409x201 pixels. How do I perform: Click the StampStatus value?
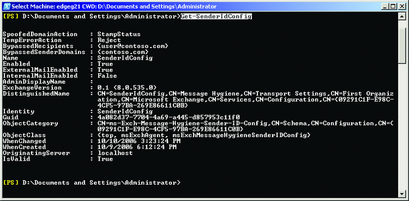click(x=119, y=34)
